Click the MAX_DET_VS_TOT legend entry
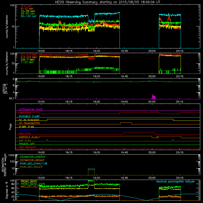The height and width of the screenshot is (203, 203). click(x=31, y=187)
